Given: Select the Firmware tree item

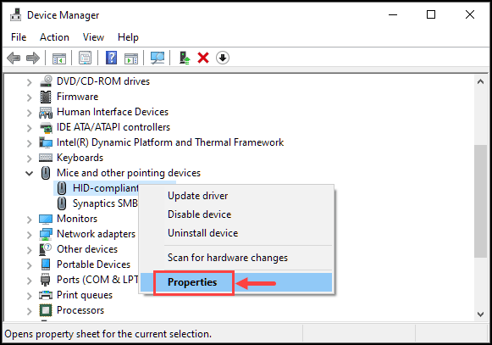Looking at the screenshot, I should (x=77, y=97).
